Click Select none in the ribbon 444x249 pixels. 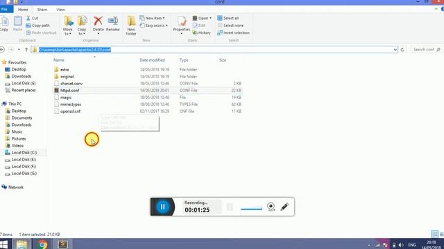tap(230, 26)
